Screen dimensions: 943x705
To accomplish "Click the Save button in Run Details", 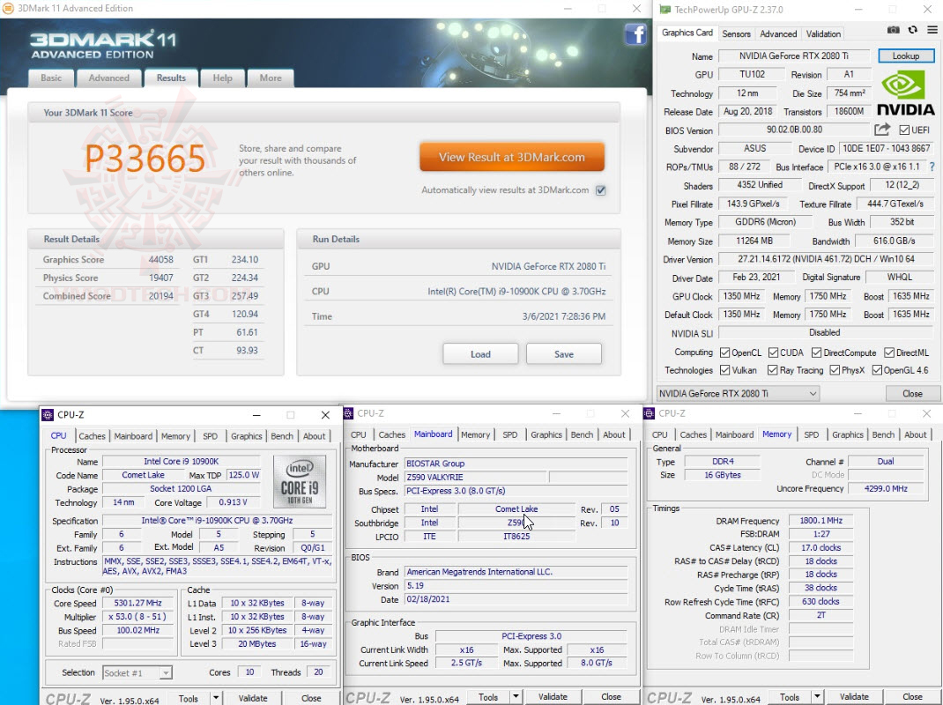I will (563, 354).
